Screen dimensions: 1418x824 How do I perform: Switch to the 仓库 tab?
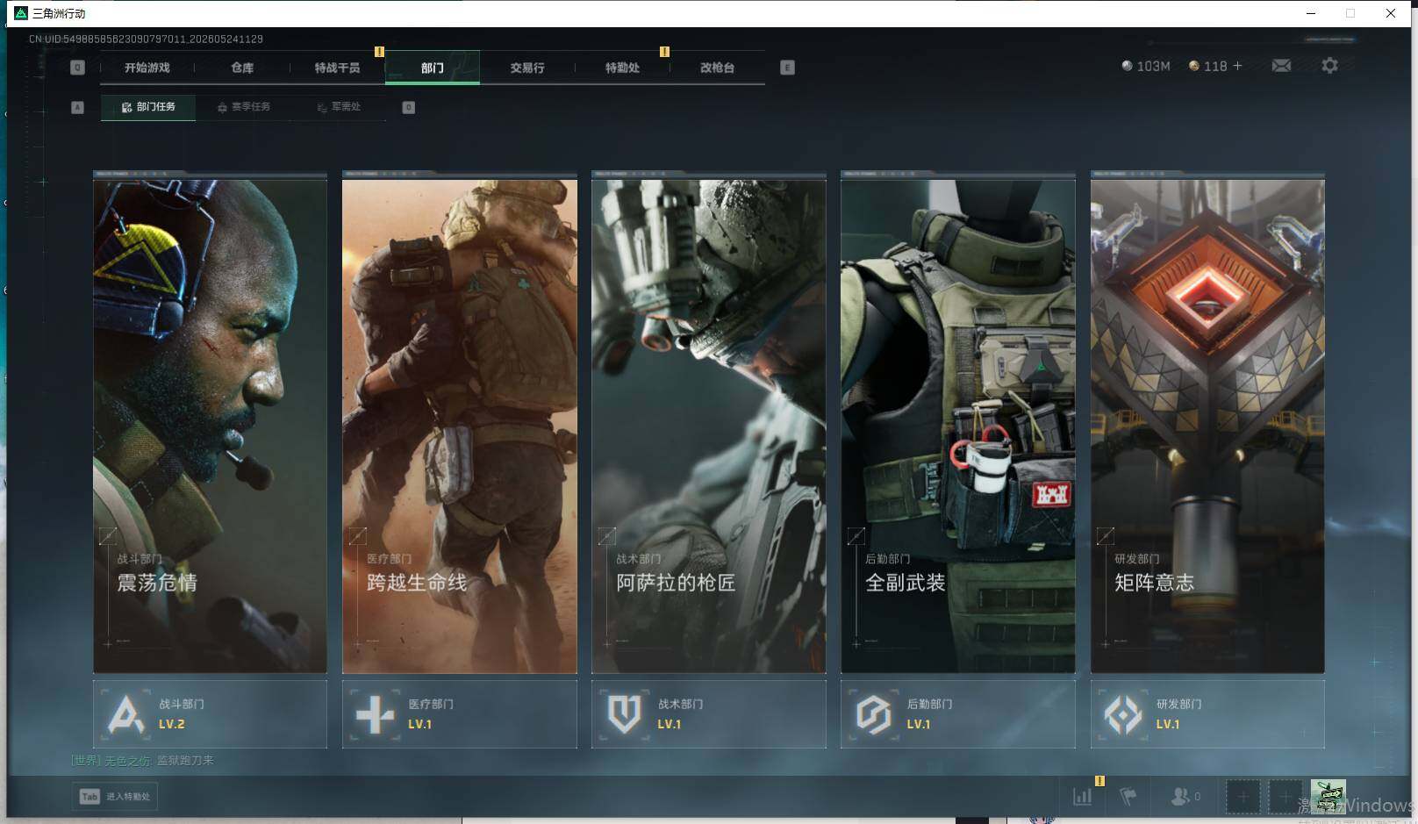click(x=242, y=68)
